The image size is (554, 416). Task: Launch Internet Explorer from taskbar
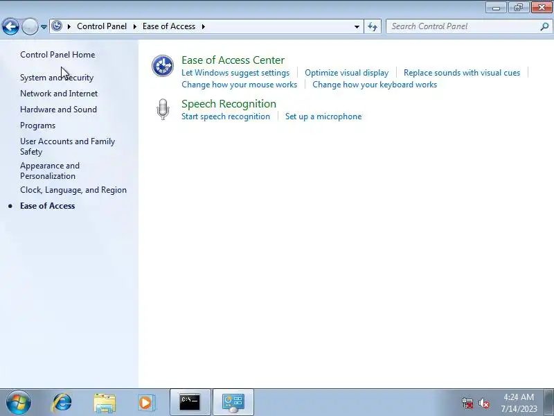[x=62, y=403]
